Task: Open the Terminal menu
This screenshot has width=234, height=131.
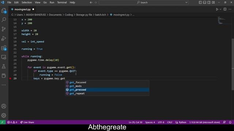Action: [62, 3]
